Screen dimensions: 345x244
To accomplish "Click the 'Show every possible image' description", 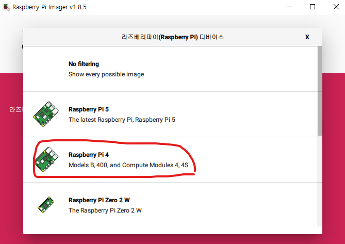I will coord(106,74).
